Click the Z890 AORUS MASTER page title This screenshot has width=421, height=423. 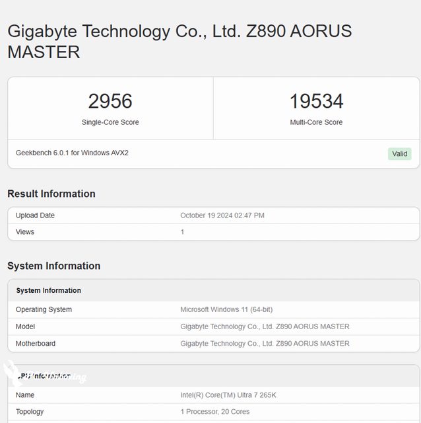click(x=179, y=41)
